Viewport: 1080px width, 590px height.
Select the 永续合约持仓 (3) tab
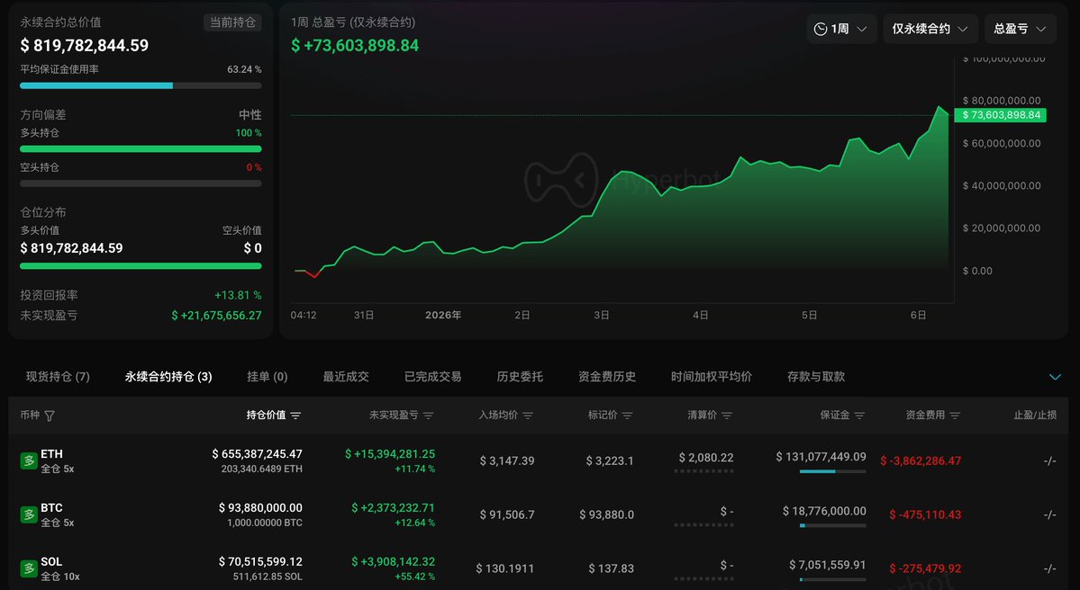[168, 376]
